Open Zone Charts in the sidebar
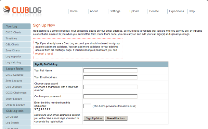The width and height of the screenshot is (208, 129). pyautogui.click(x=17, y=50)
